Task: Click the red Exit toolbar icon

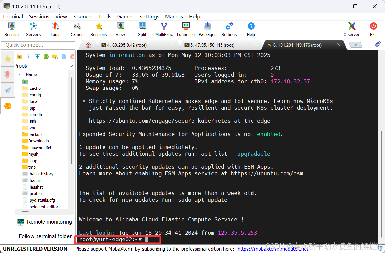Action: click(373, 29)
